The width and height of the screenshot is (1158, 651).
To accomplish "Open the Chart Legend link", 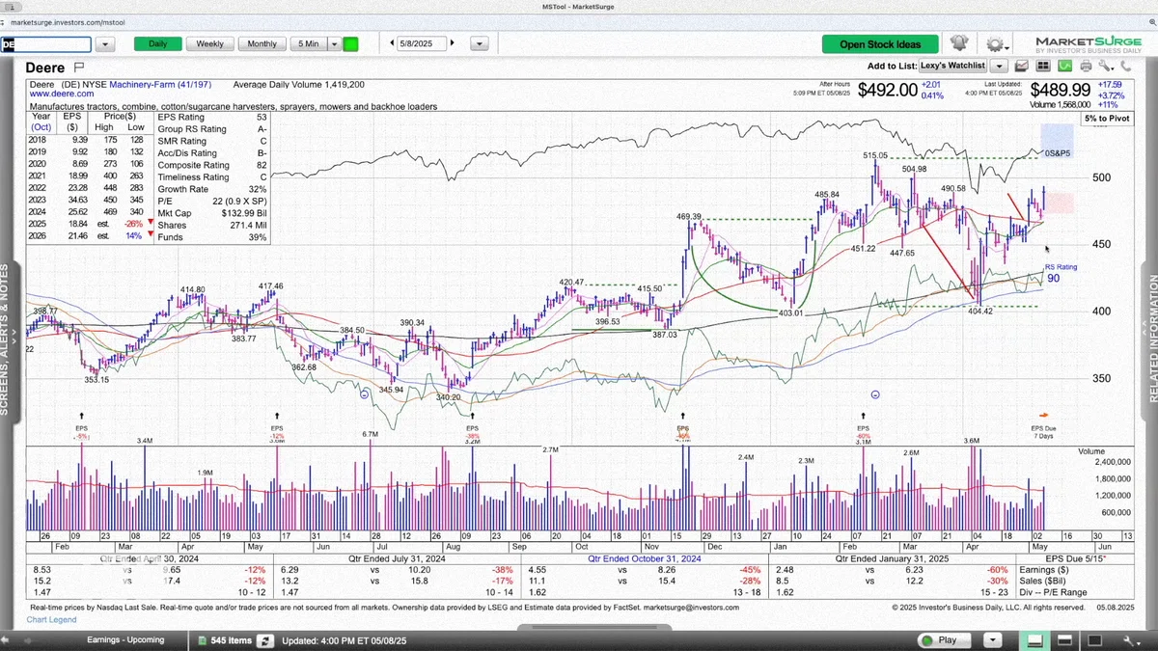I will (50, 619).
